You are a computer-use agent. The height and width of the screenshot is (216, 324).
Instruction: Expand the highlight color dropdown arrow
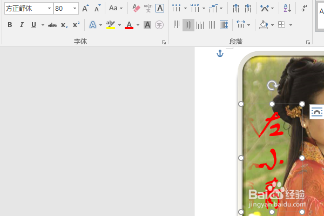[x=119, y=25]
